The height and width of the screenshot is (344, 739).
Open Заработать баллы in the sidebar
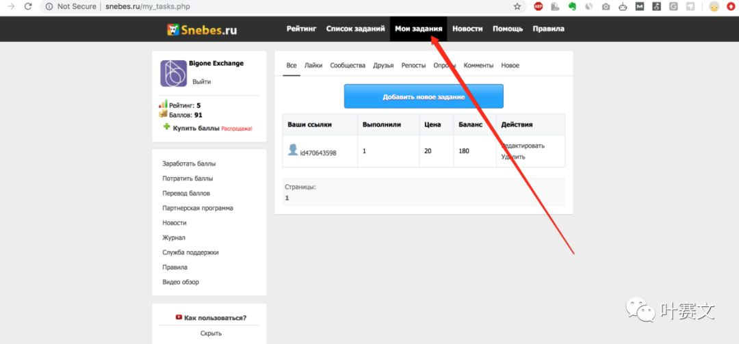[189, 164]
